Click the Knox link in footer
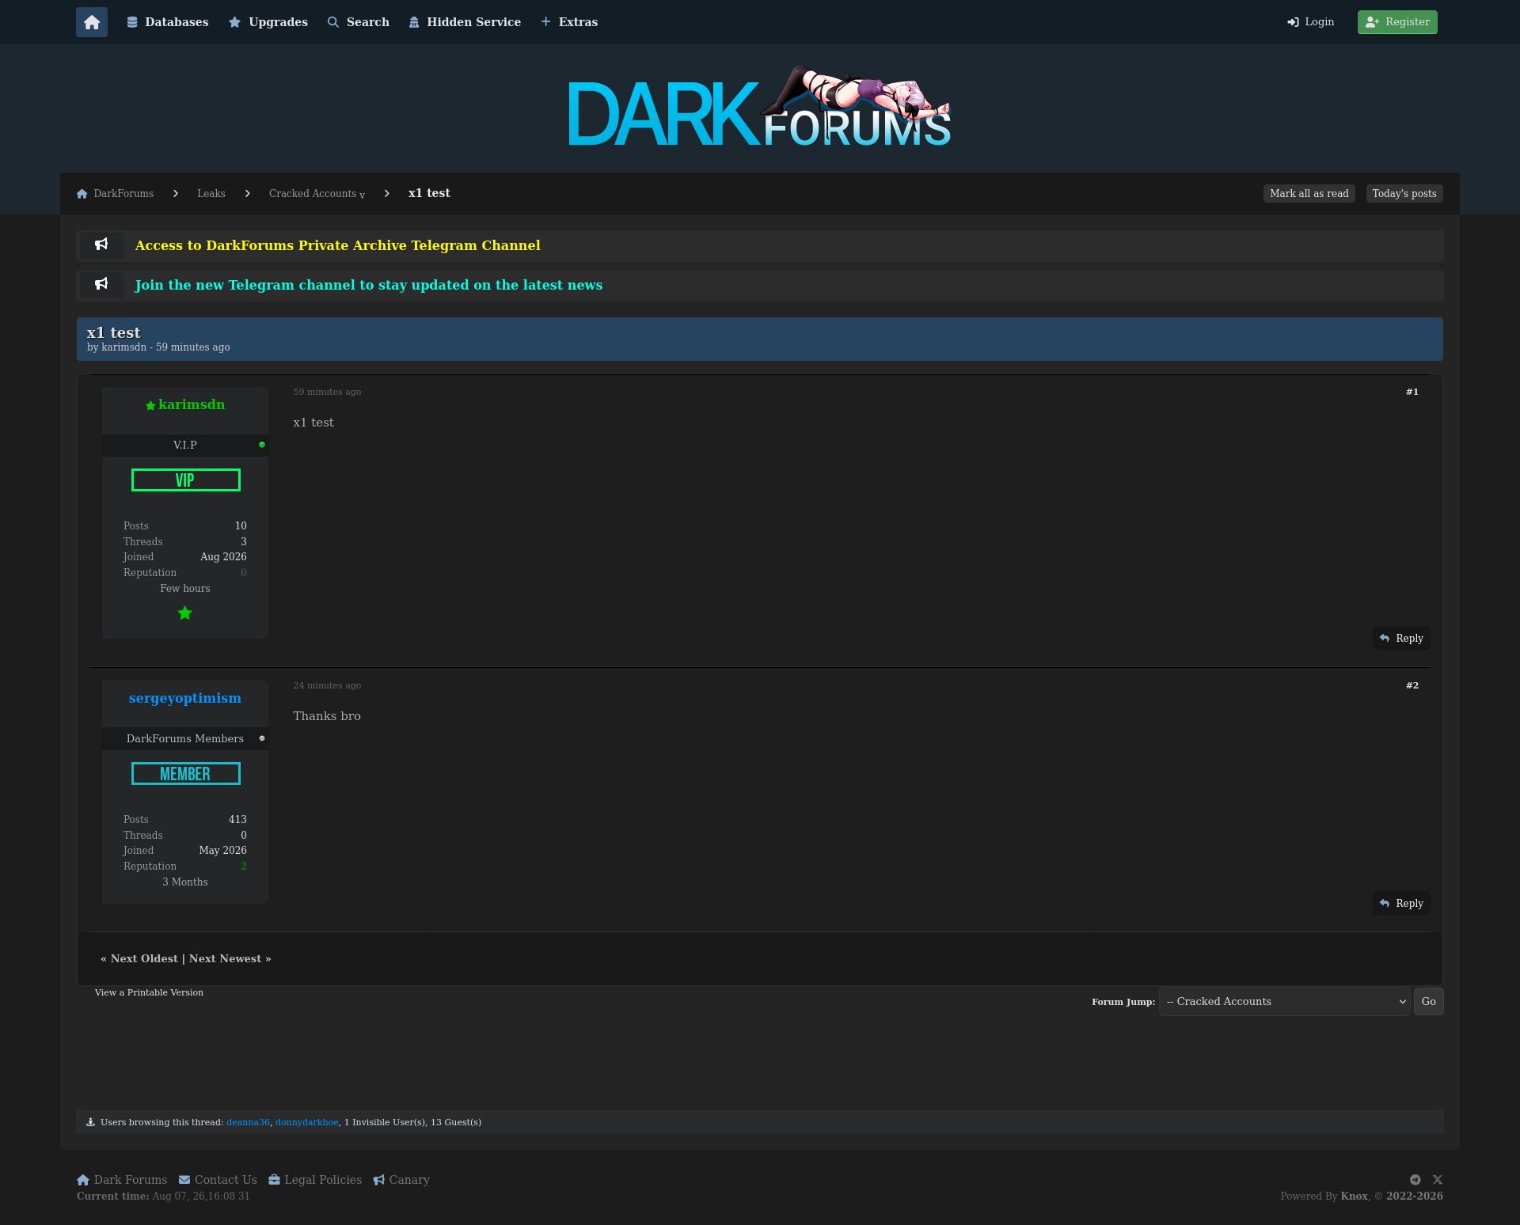 [x=1354, y=1197]
